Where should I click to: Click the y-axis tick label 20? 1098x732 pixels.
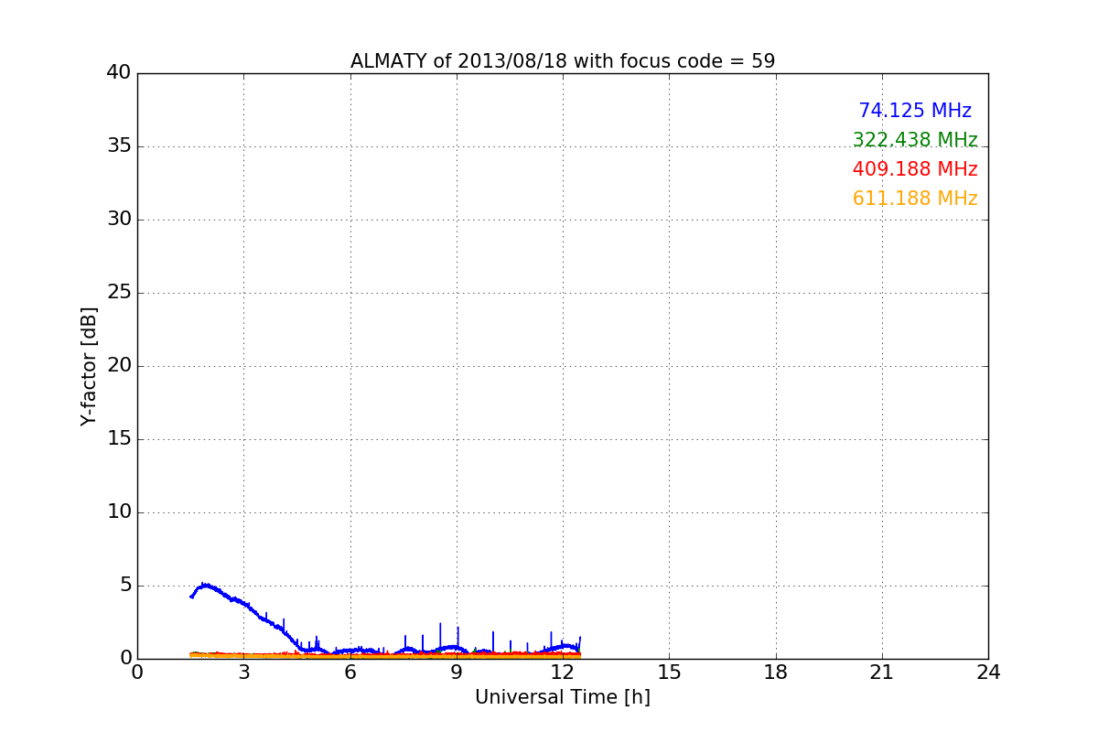point(119,366)
